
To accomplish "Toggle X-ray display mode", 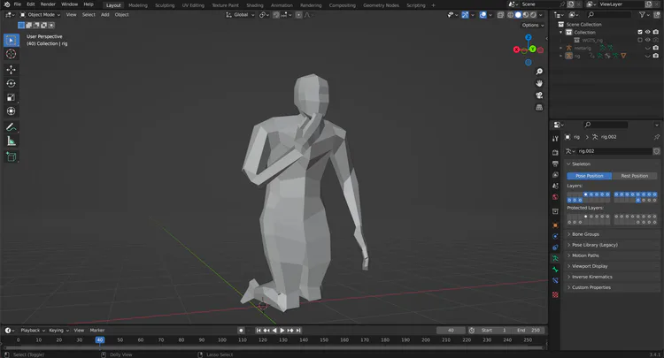I will (x=500, y=15).
